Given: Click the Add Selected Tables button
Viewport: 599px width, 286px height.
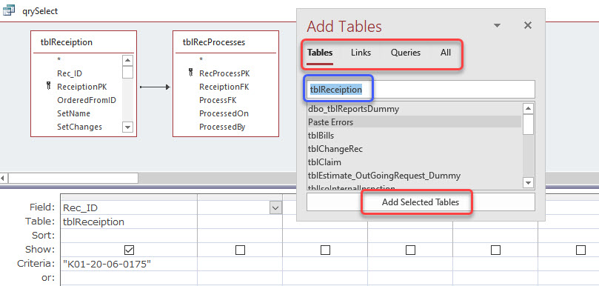Looking at the screenshot, I should 421,202.
